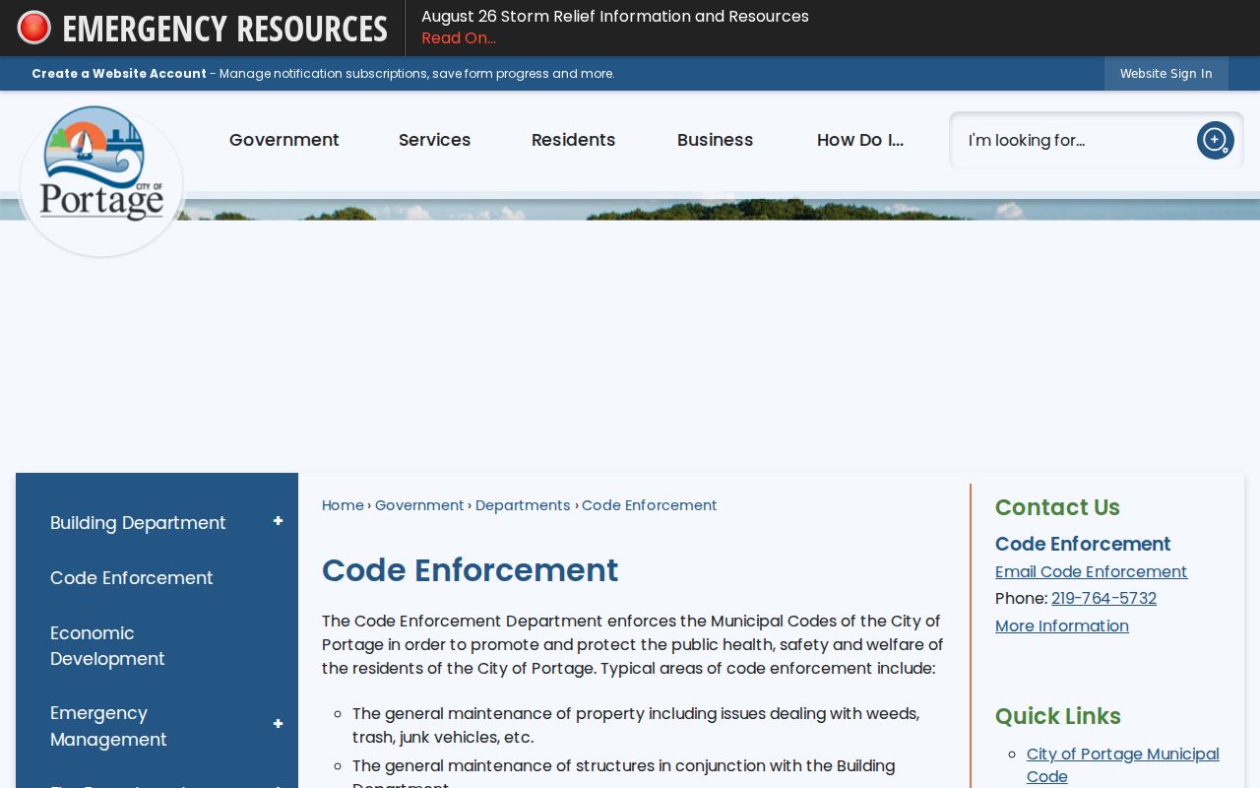Open the Residents menu
The height and width of the screenshot is (788, 1260).
click(573, 140)
